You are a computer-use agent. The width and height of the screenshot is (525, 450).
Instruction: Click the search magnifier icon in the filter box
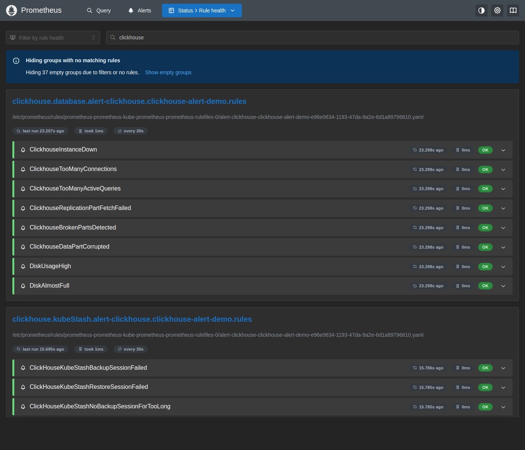coord(113,37)
